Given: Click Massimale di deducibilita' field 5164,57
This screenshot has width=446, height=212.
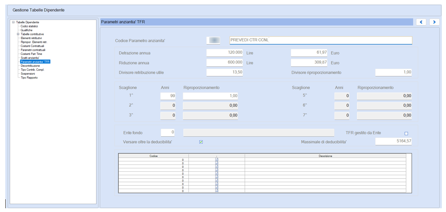Looking at the screenshot, I should pos(394,141).
